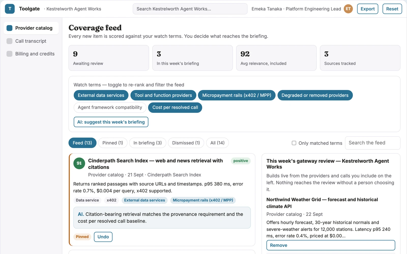Click the Reset button
Image resolution: width=407 pixels, height=254 pixels.
[392, 9]
